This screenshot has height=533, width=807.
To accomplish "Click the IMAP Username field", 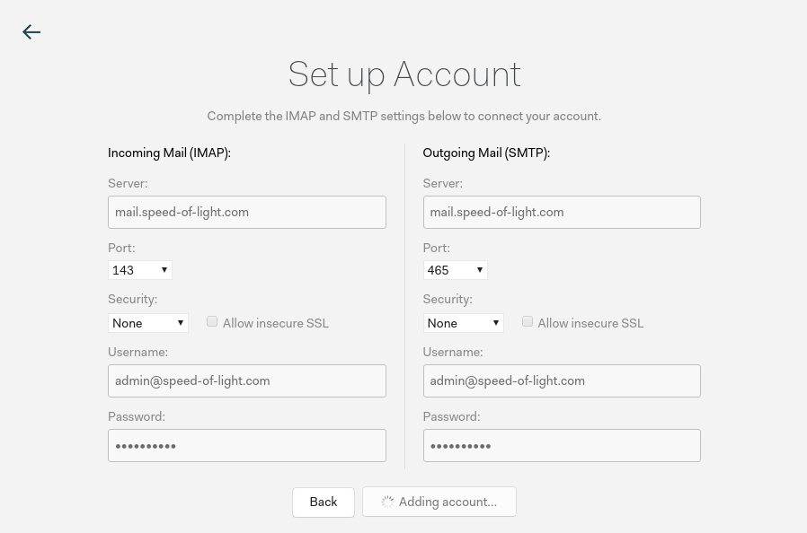I will [247, 381].
